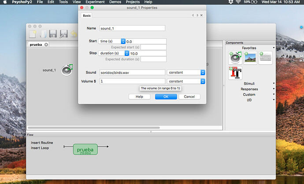Click the Stop duration value field
Screen dimensions: 304x184
(148, 53)
